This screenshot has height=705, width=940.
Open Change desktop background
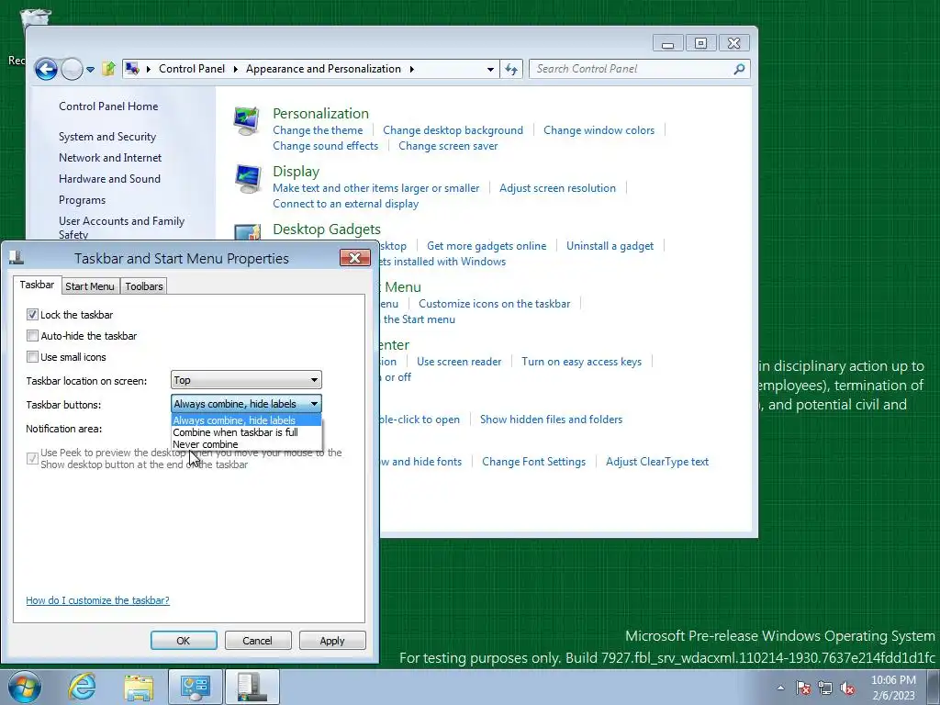click(x=453, y=130)
